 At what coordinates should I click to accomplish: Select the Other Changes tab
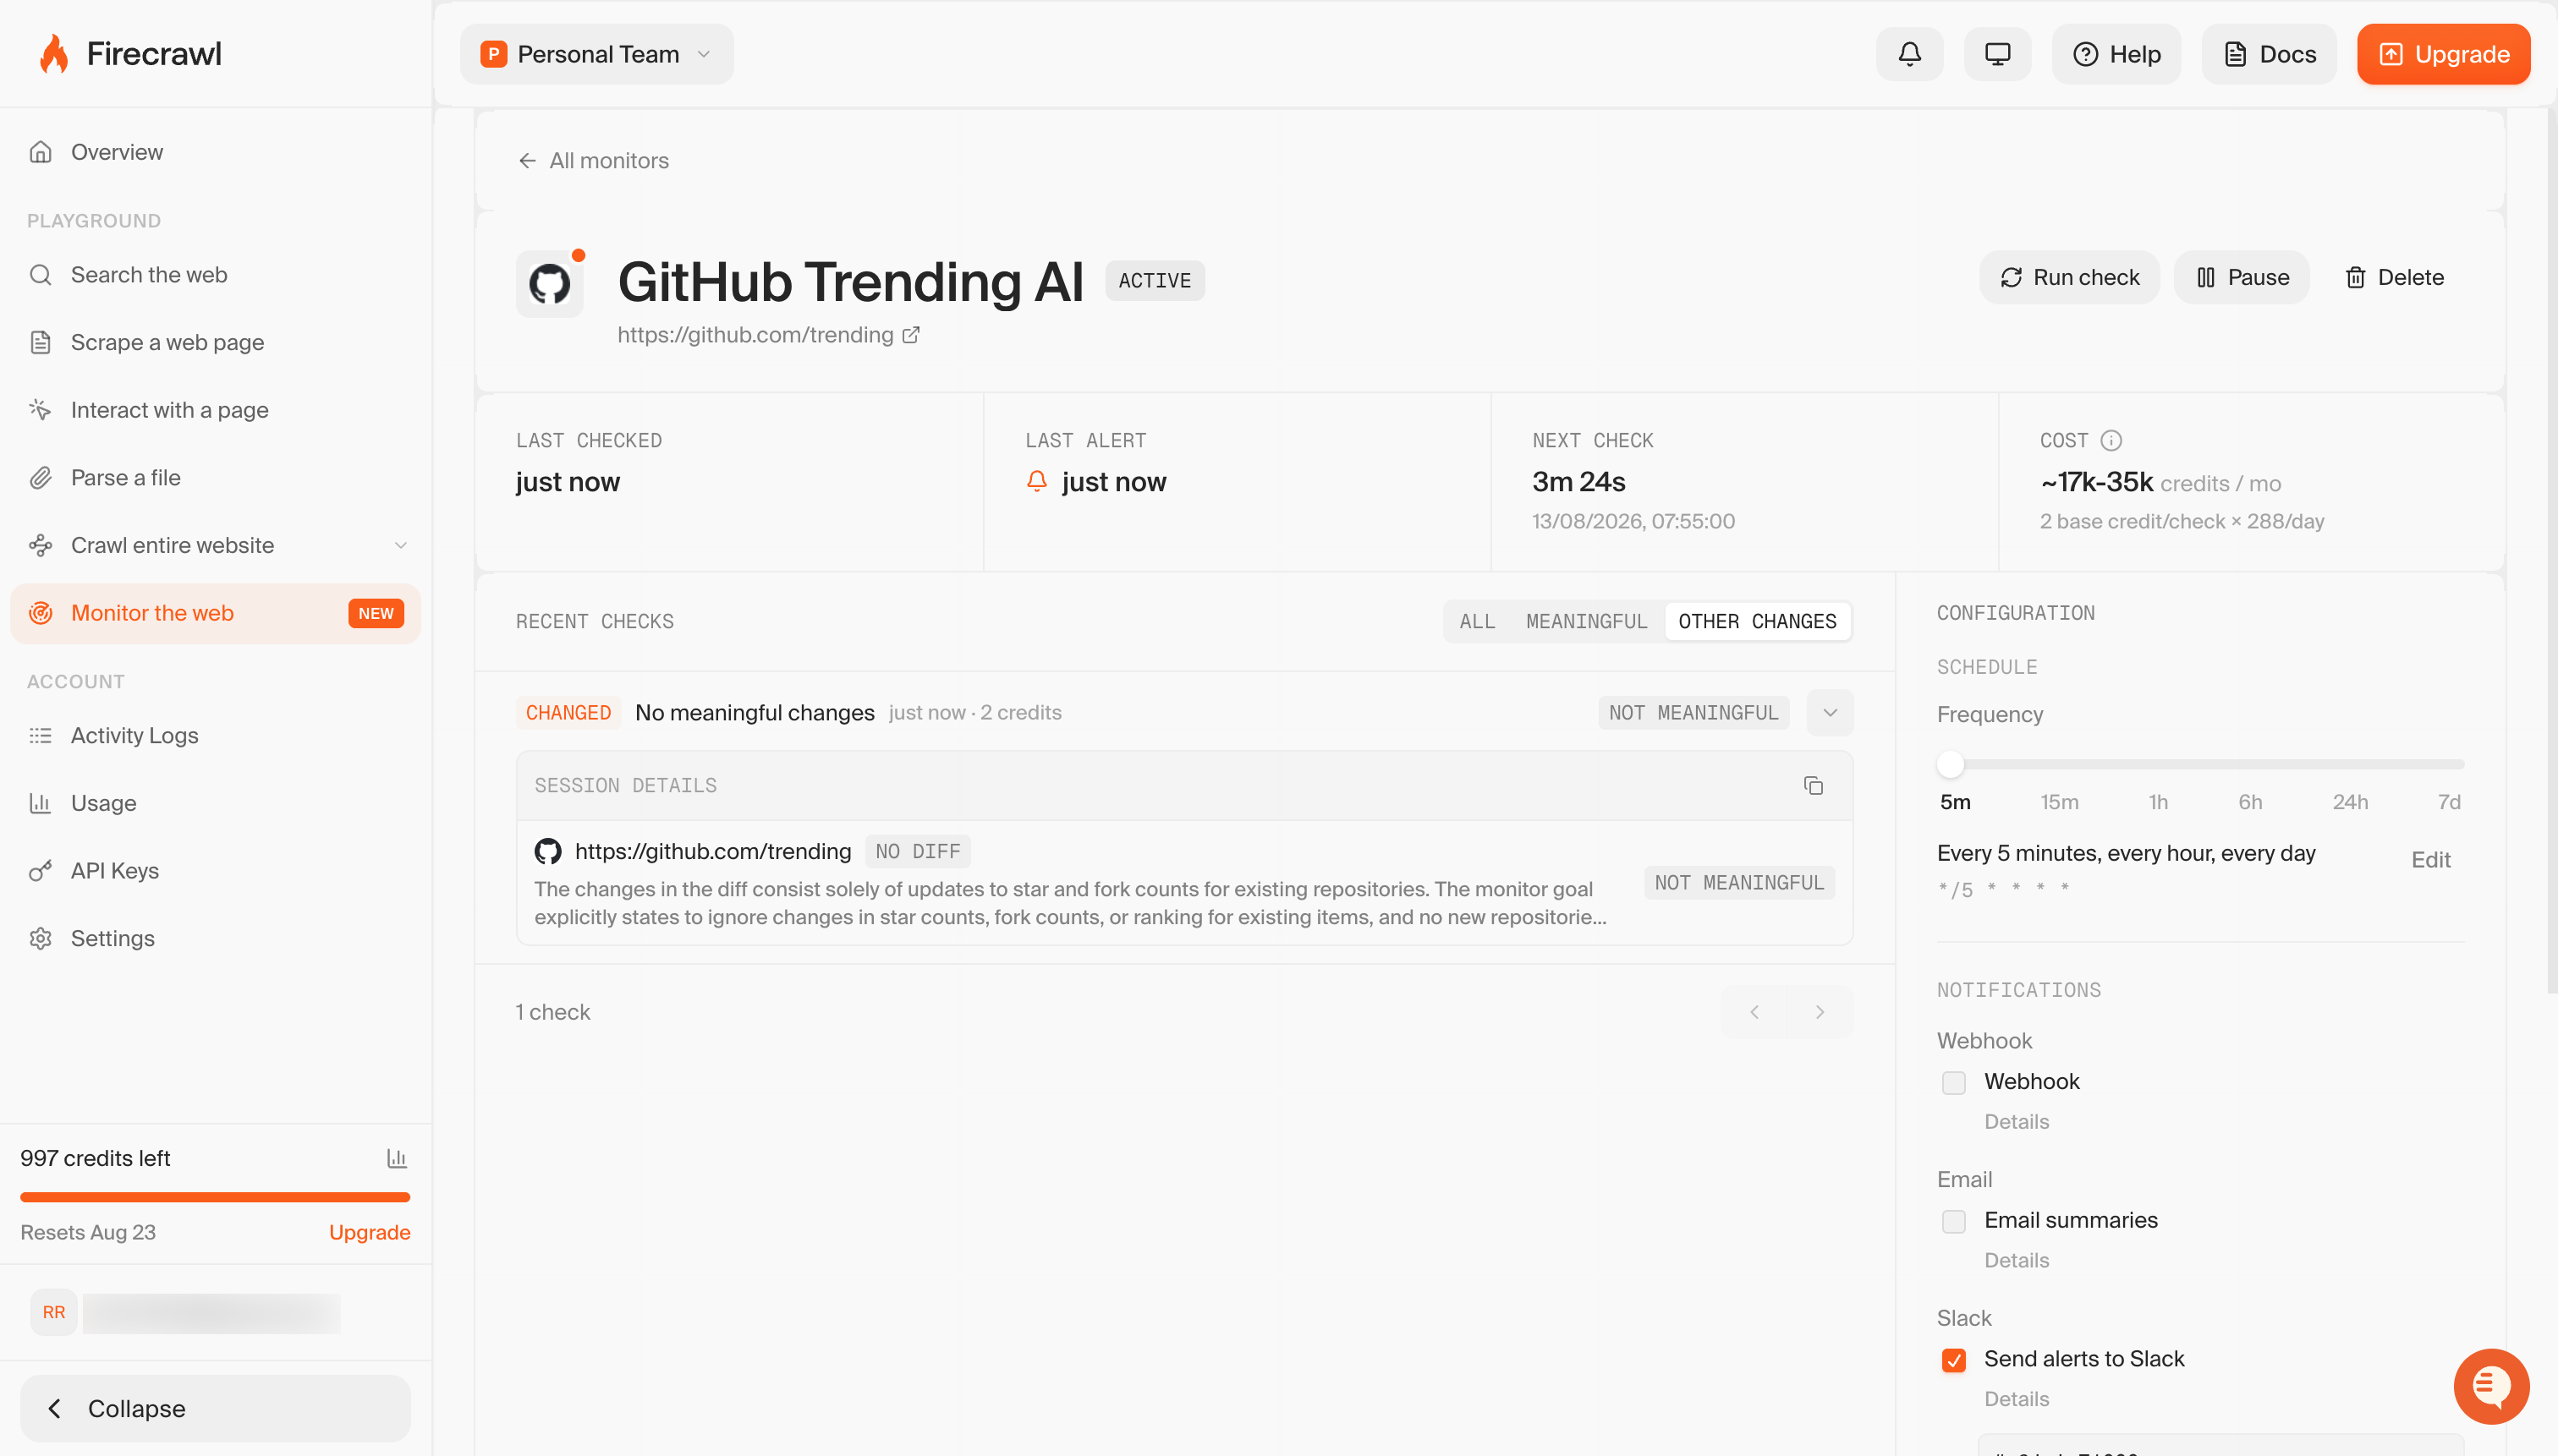[1757, 621]
